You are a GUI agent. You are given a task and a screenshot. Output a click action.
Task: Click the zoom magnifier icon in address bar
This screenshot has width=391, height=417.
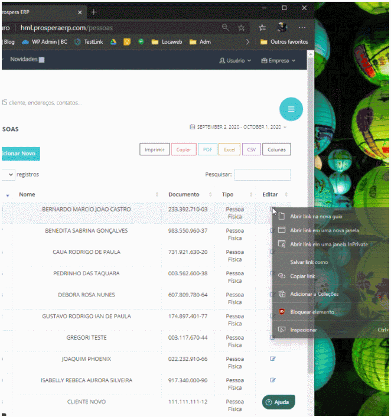(225, 27)
